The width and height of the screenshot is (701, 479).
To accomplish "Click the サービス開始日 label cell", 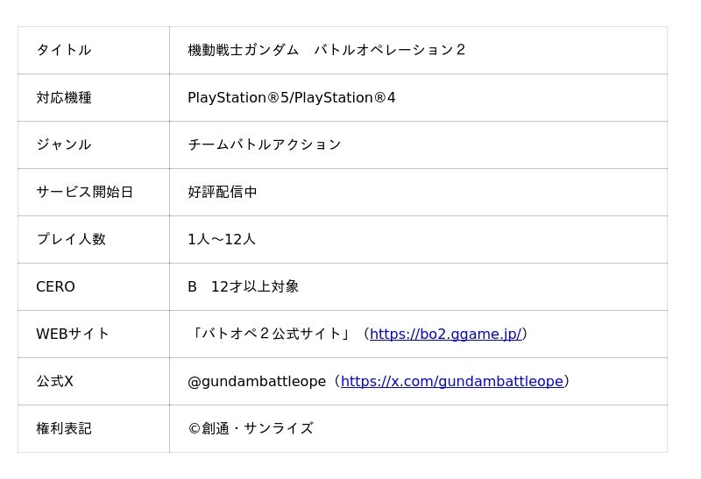I will pos(84,192).
